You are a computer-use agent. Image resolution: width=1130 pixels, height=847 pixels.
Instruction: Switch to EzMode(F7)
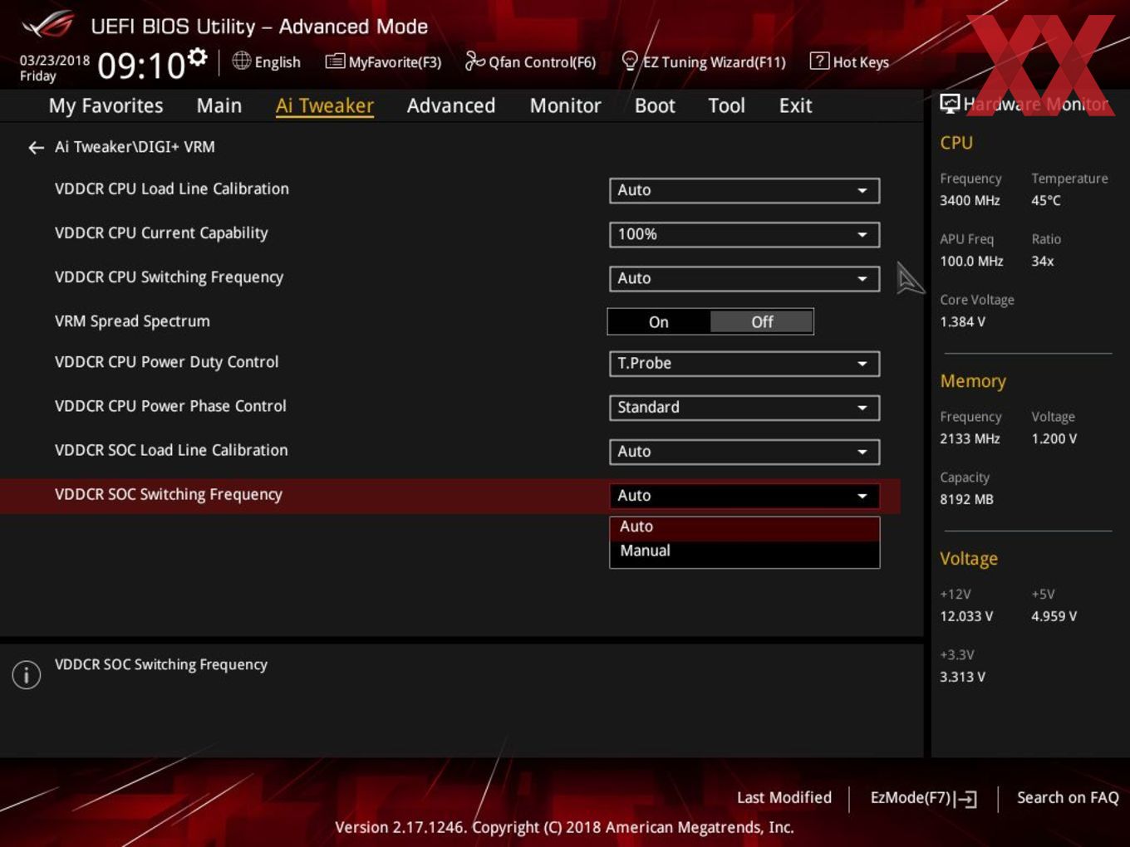[923, 798]
